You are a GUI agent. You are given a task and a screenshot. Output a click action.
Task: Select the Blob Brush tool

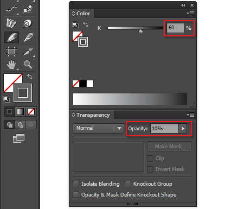[28, 23]
